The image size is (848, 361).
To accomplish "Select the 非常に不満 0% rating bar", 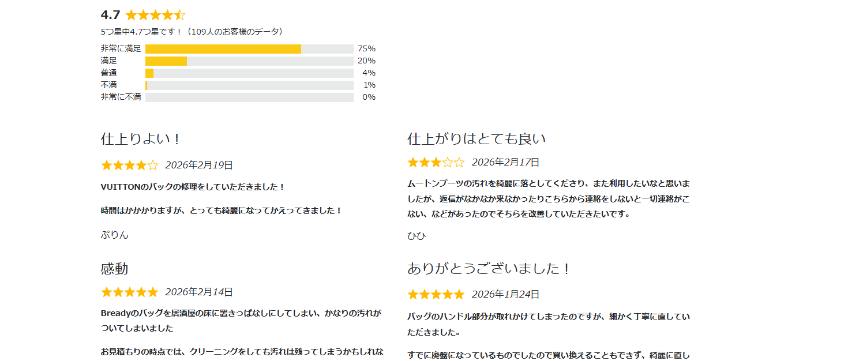I will (x=249, y=97).
